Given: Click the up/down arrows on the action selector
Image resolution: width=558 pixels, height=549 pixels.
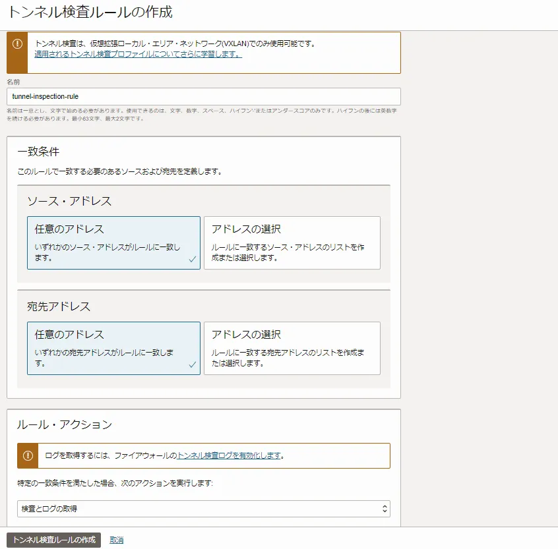Looking at the screenshot, I should point(383,508).
